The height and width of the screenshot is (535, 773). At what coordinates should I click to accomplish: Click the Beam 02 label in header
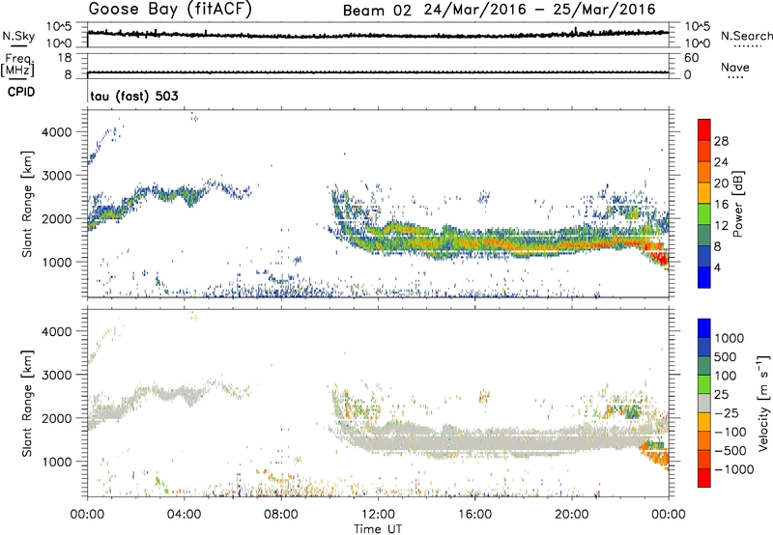(377, 11)
